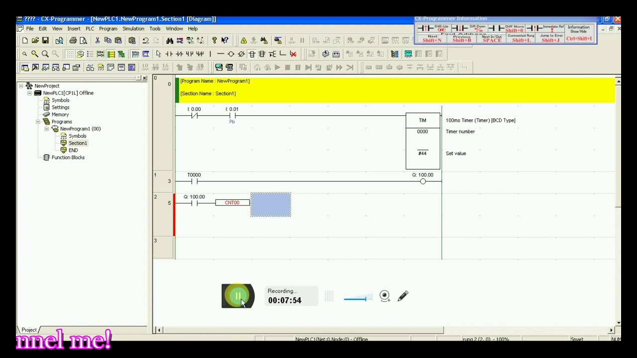Click the vertical scrollbar down arrow

point(618,323)
